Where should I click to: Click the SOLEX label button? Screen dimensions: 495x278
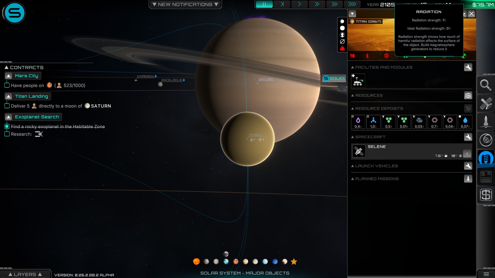pos(334,78)
